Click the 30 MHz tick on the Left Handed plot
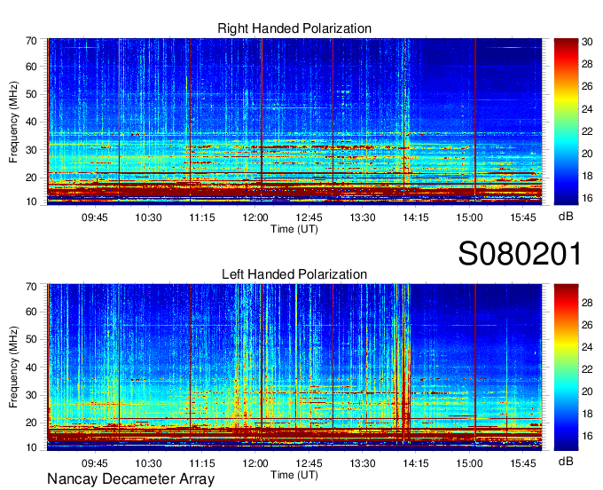The width and height of the screenshot is (603, 490). tap(31, 395)
